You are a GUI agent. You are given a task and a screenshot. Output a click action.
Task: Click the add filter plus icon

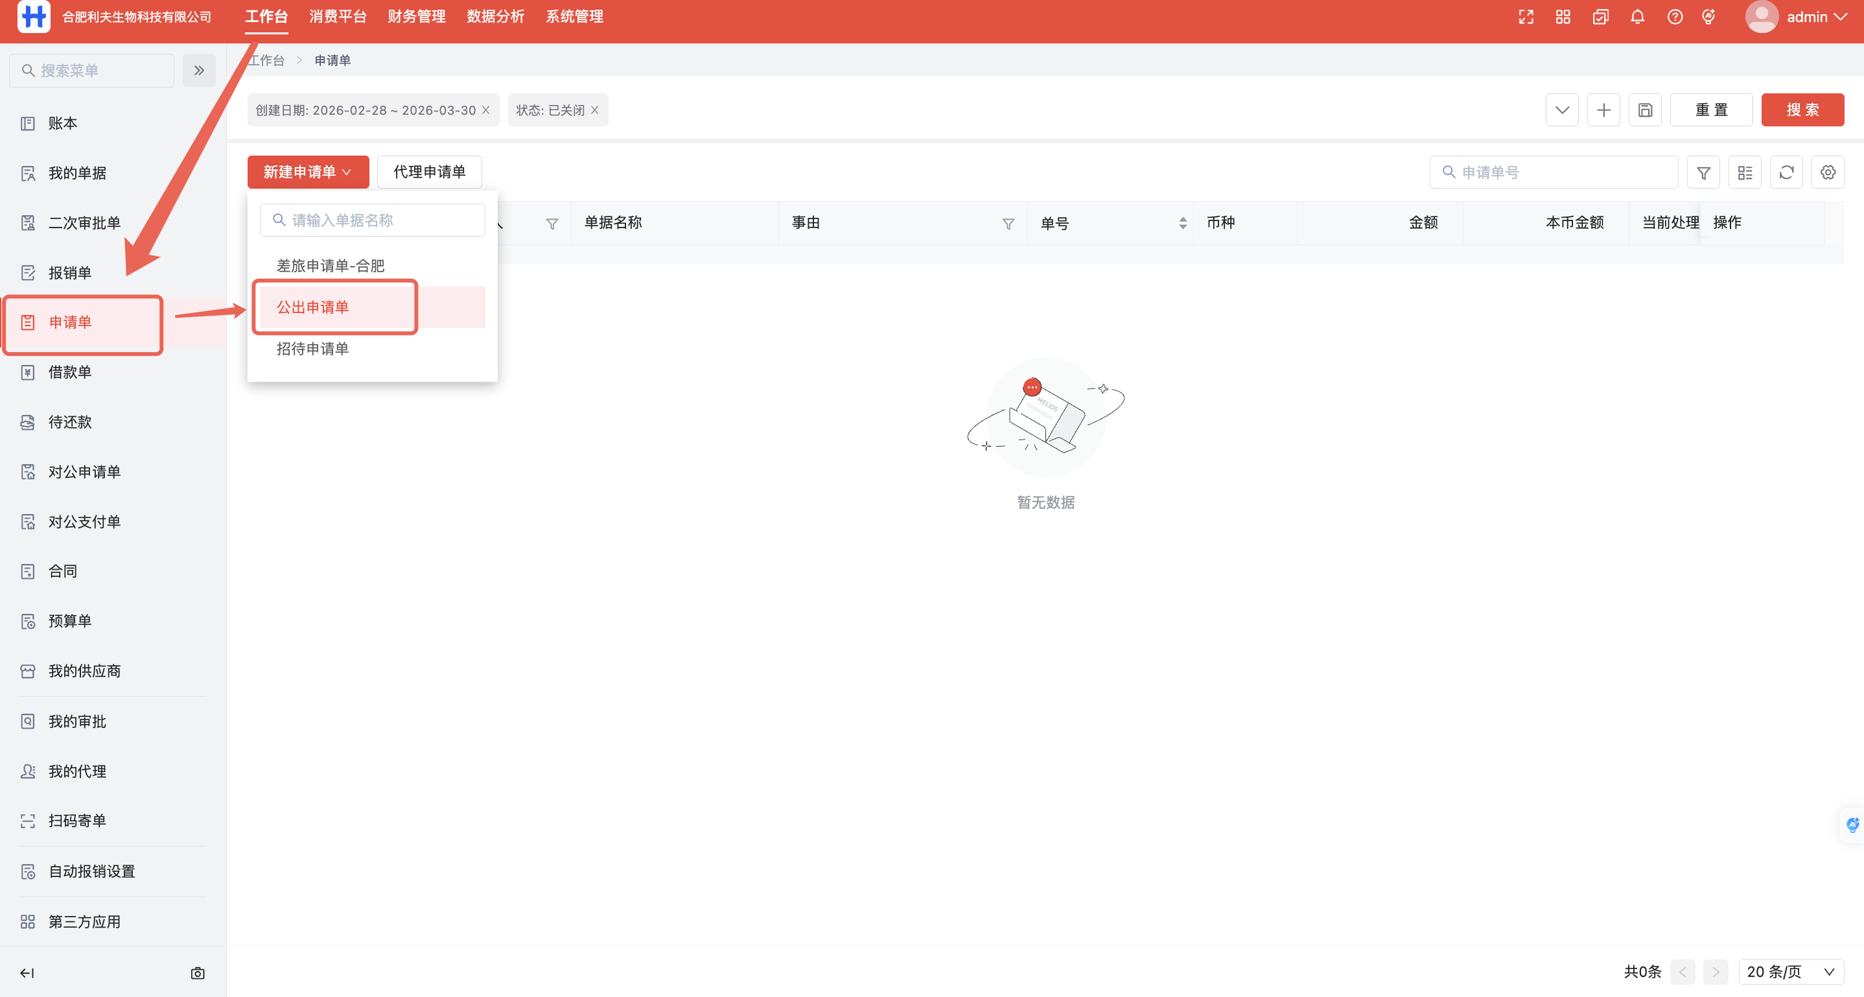click(x=1603, y=110)
